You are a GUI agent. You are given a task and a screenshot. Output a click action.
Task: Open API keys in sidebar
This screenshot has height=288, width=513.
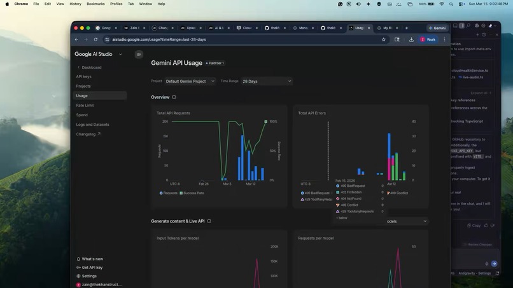click(x=84, y=76)
